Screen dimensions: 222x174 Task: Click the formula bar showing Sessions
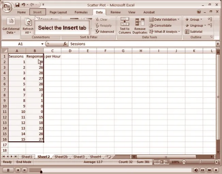click(x=142, y=44)
